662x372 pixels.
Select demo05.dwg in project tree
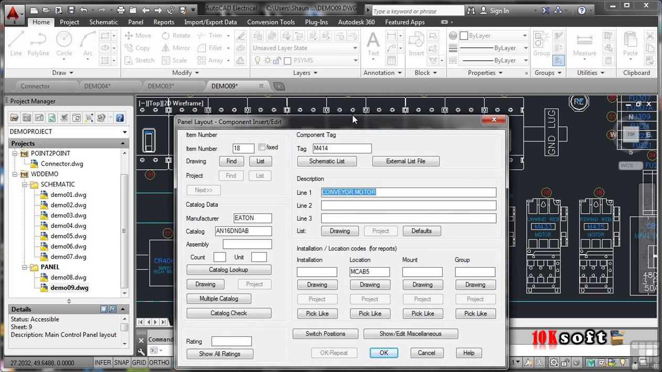[68, 236]
